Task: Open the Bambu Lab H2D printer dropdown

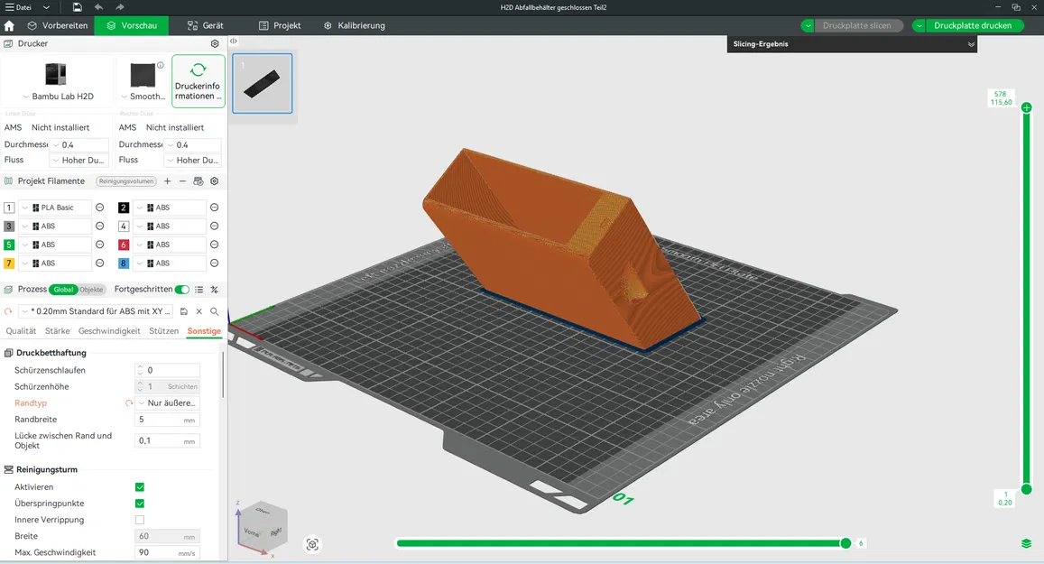Action: click(59, 97)
